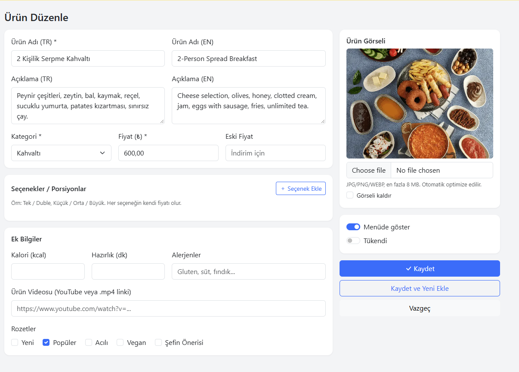Click the Eski Fiyat input field
The height and width of the screenshot is (372, 519).
pyautogui.click(x=275, y=153)
